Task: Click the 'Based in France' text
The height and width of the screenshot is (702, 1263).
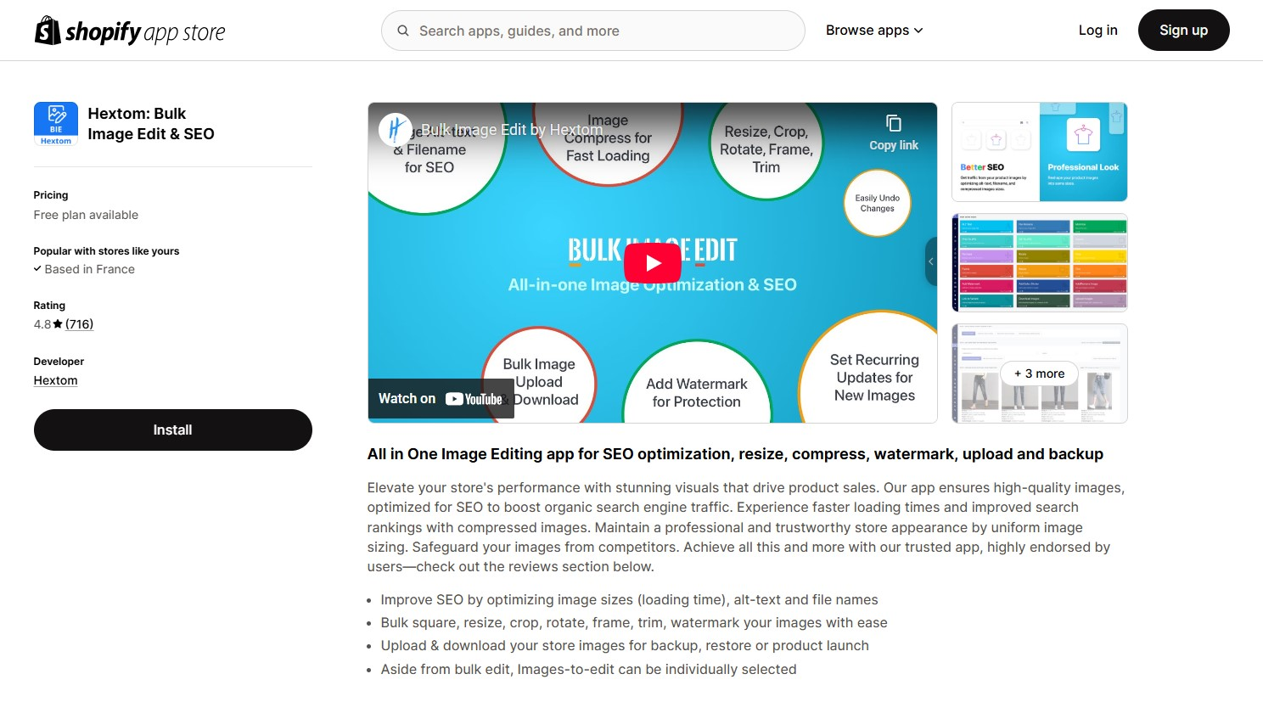Action: pyautogui.click(x=90, y=269)
